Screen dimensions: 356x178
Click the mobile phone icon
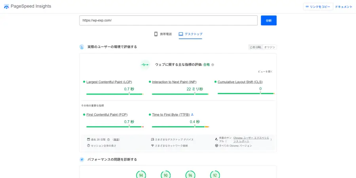coord(156,34)
